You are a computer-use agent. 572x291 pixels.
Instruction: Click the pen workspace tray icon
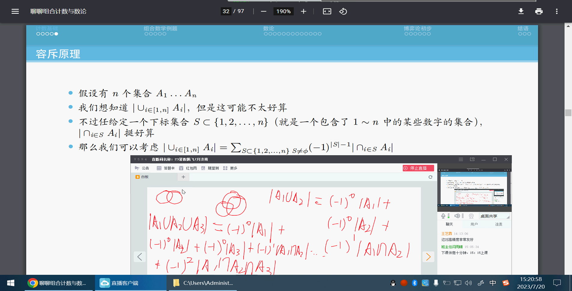pyautogui.click(x=481, y=283)
